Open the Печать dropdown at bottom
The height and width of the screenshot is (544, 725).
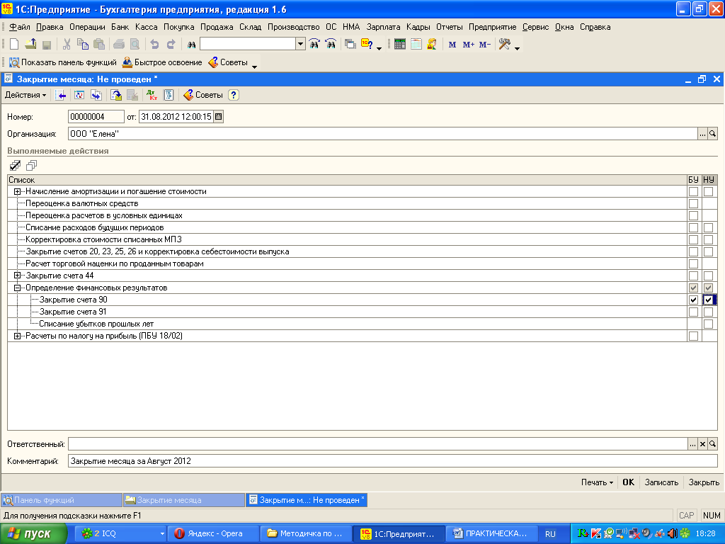tap(597, 482)
